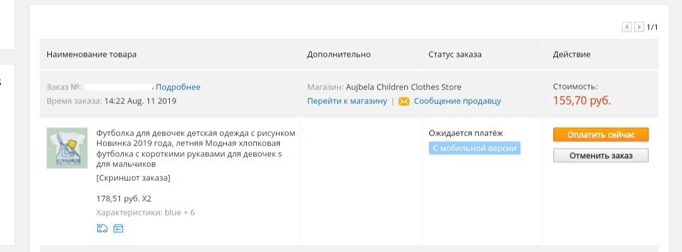Open the Сообщение продавцу link

point(458,101)
